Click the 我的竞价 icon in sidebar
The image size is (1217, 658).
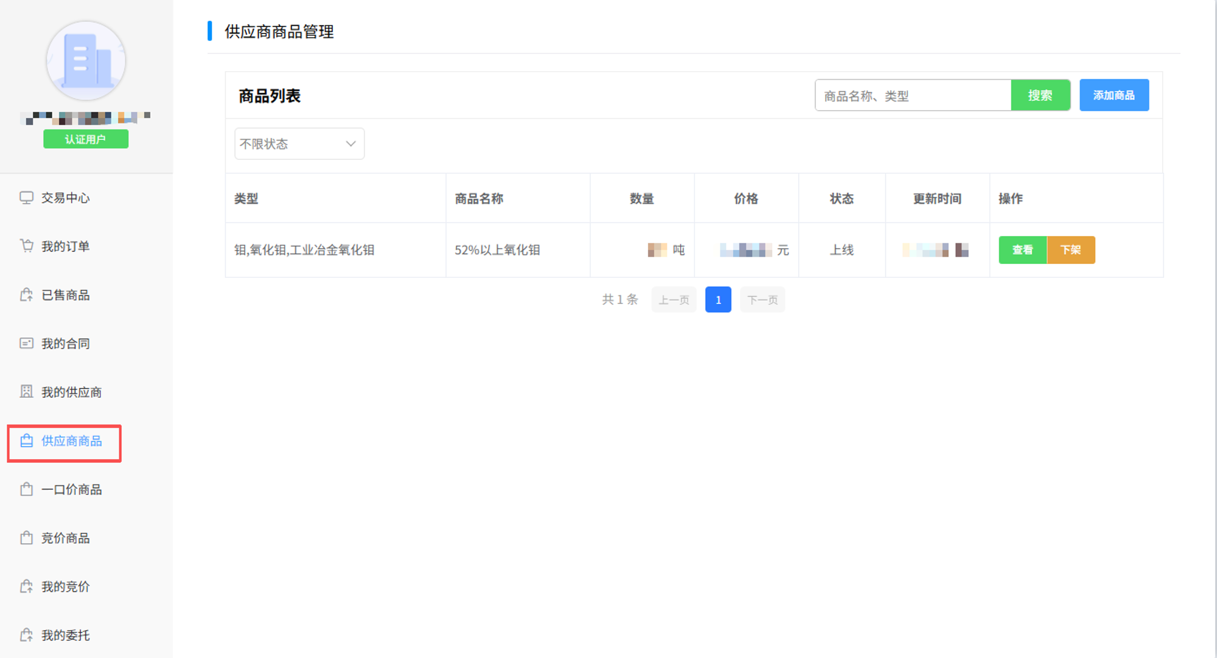(x=26, y=587)
